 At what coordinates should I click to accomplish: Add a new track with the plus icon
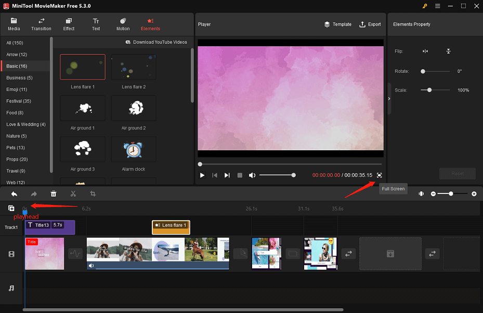11,208
